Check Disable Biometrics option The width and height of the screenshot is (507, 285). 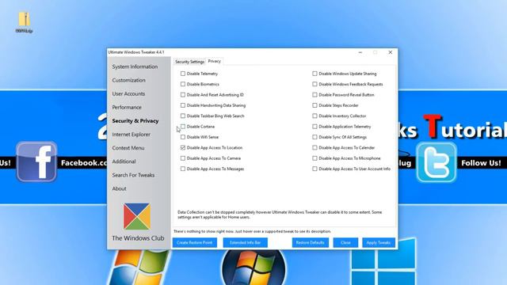(183, 84)
